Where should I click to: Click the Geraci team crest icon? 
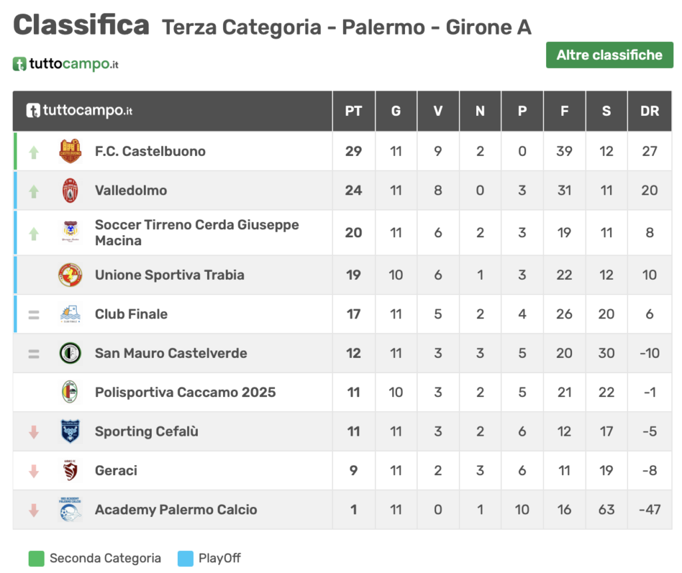coord(70,470)
